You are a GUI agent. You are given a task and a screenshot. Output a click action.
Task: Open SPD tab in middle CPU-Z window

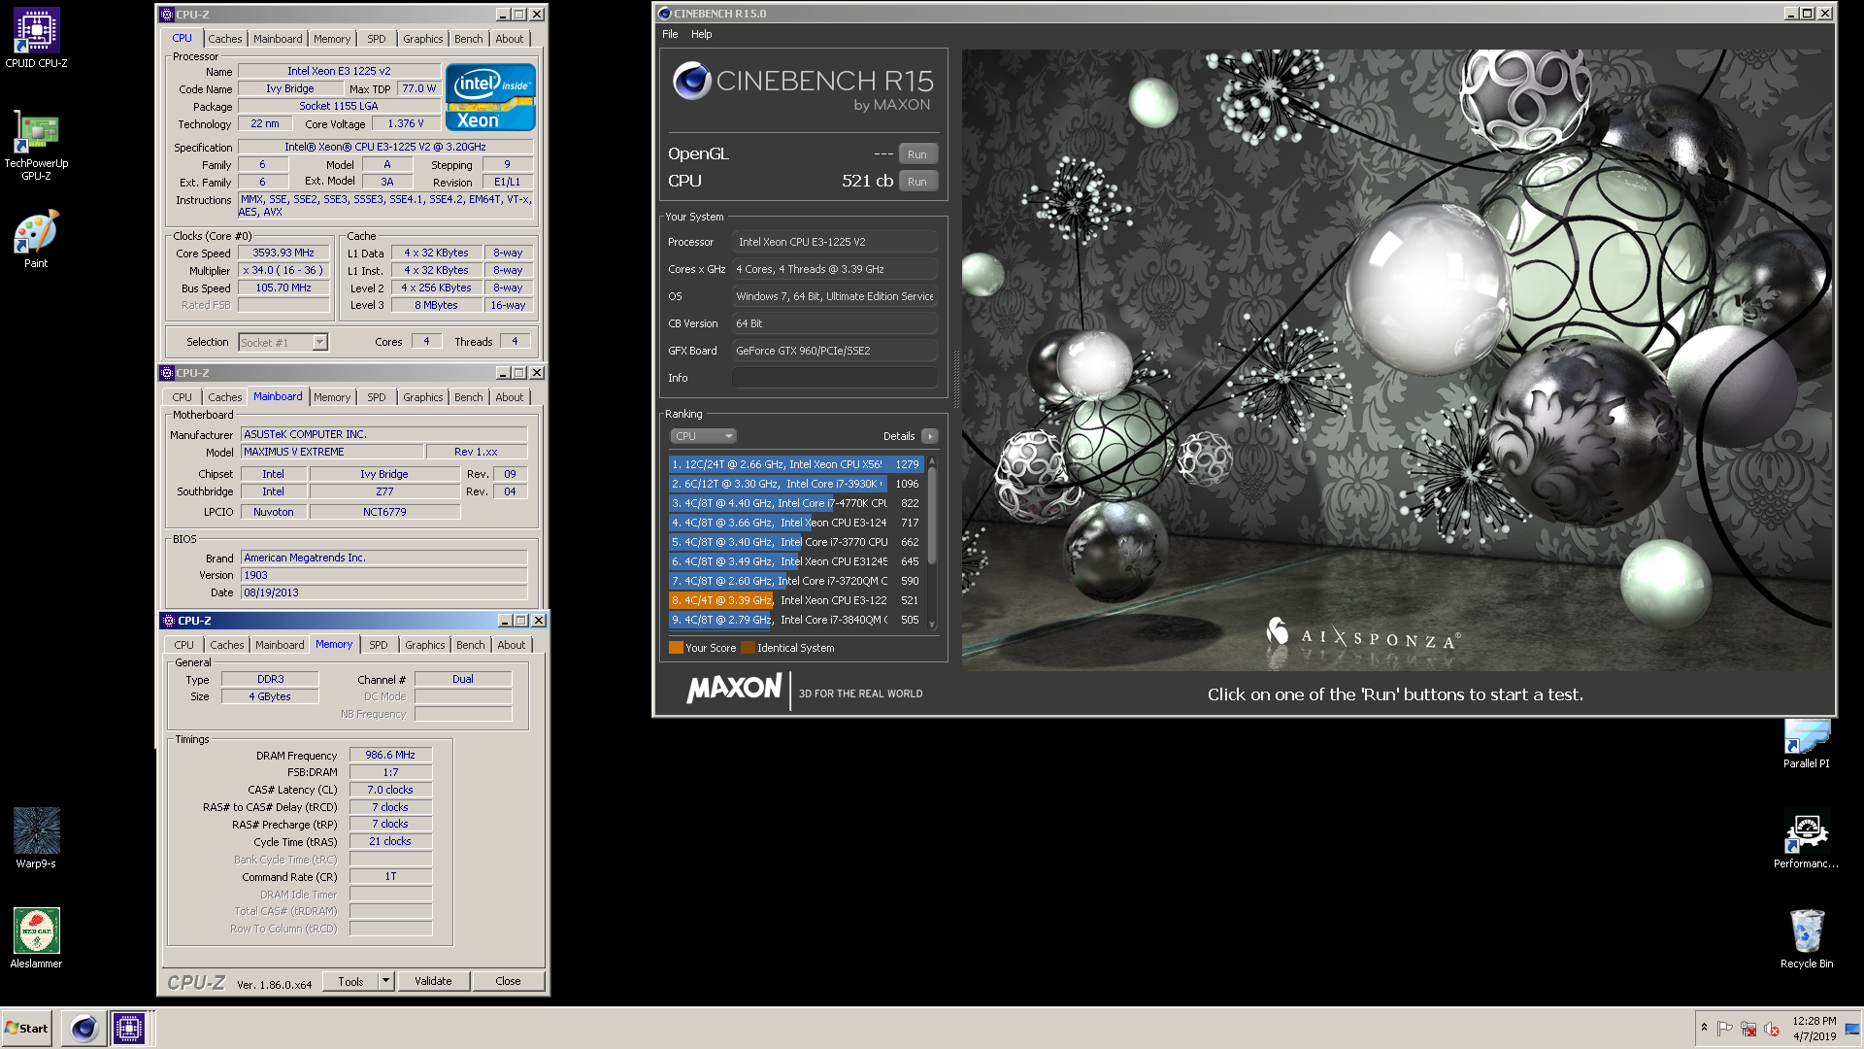377,397
